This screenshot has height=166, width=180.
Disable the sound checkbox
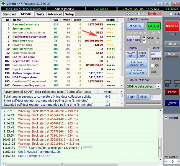click(166, 118)
